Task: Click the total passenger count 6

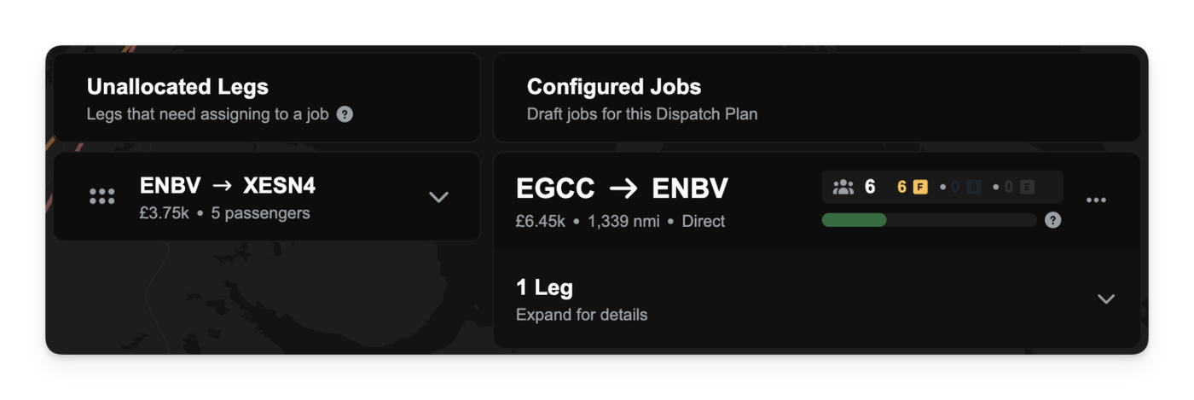Action: pyautogui.click(x=870, y=187)
